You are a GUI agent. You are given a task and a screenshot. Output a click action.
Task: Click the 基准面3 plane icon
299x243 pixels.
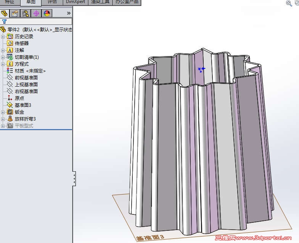tap(10, 105)
